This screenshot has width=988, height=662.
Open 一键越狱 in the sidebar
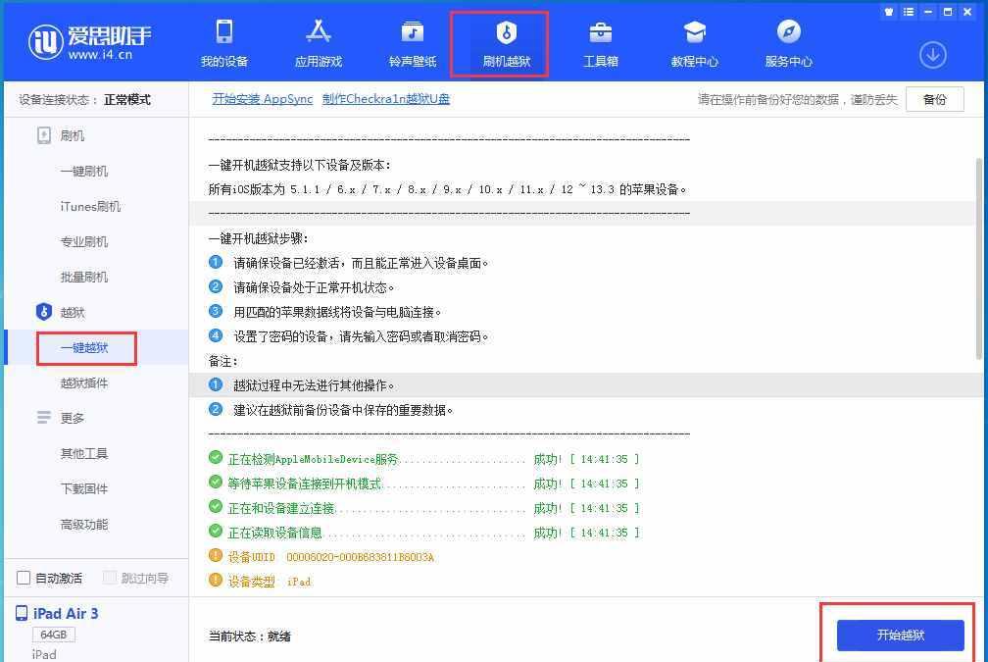(84, 347)
